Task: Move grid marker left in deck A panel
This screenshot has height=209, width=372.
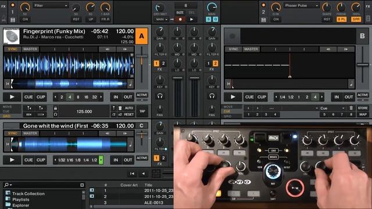Action: pyautogui.click(x=28, y=108)
